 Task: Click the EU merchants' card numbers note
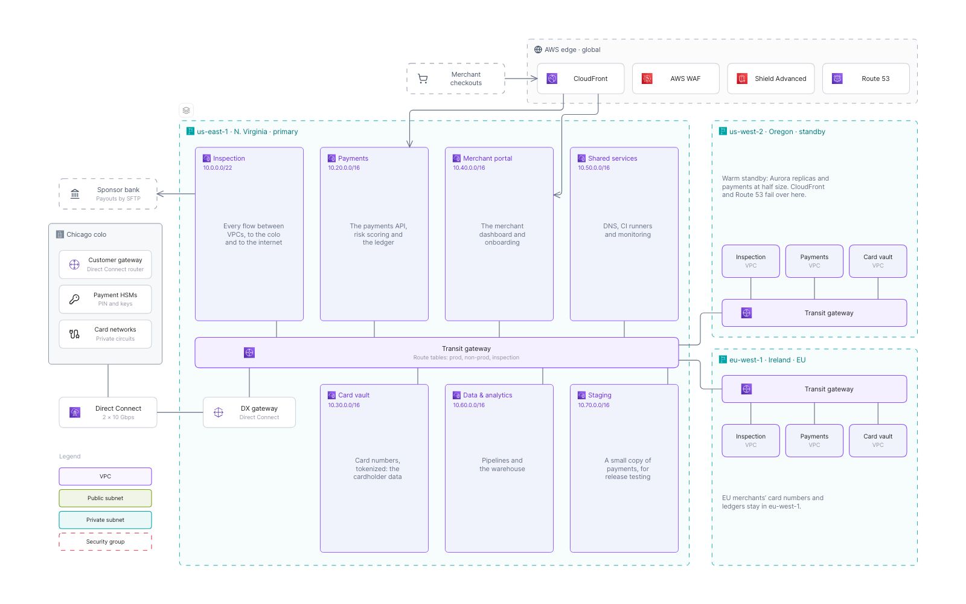(773, 502)
